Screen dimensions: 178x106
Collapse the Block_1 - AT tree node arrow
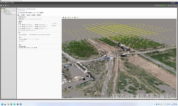tap(2, 11)
